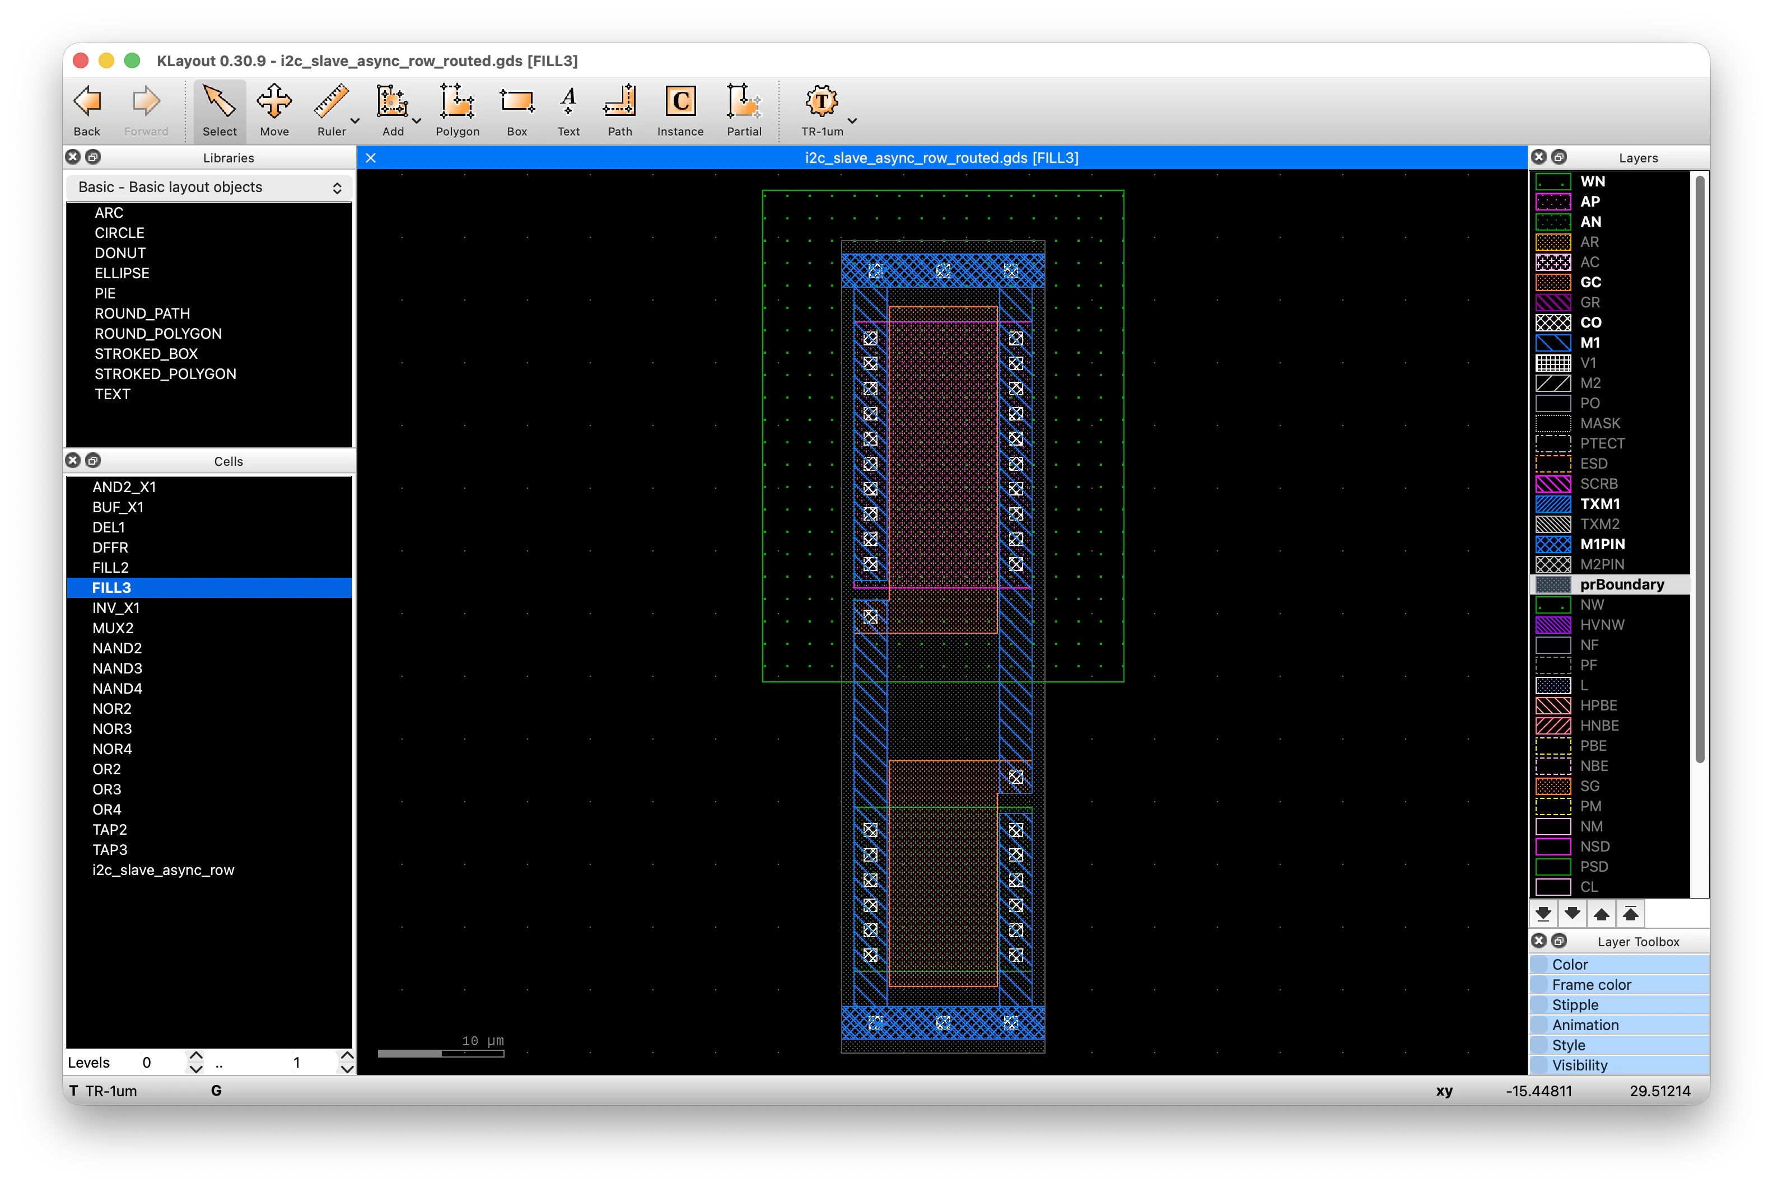Screen dimensions: 1773x1188
Task: Click the maximum Levels value field
Action: point(296,1062)
